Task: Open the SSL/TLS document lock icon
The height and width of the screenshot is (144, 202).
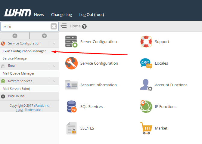Action: [x=71, y=128]
